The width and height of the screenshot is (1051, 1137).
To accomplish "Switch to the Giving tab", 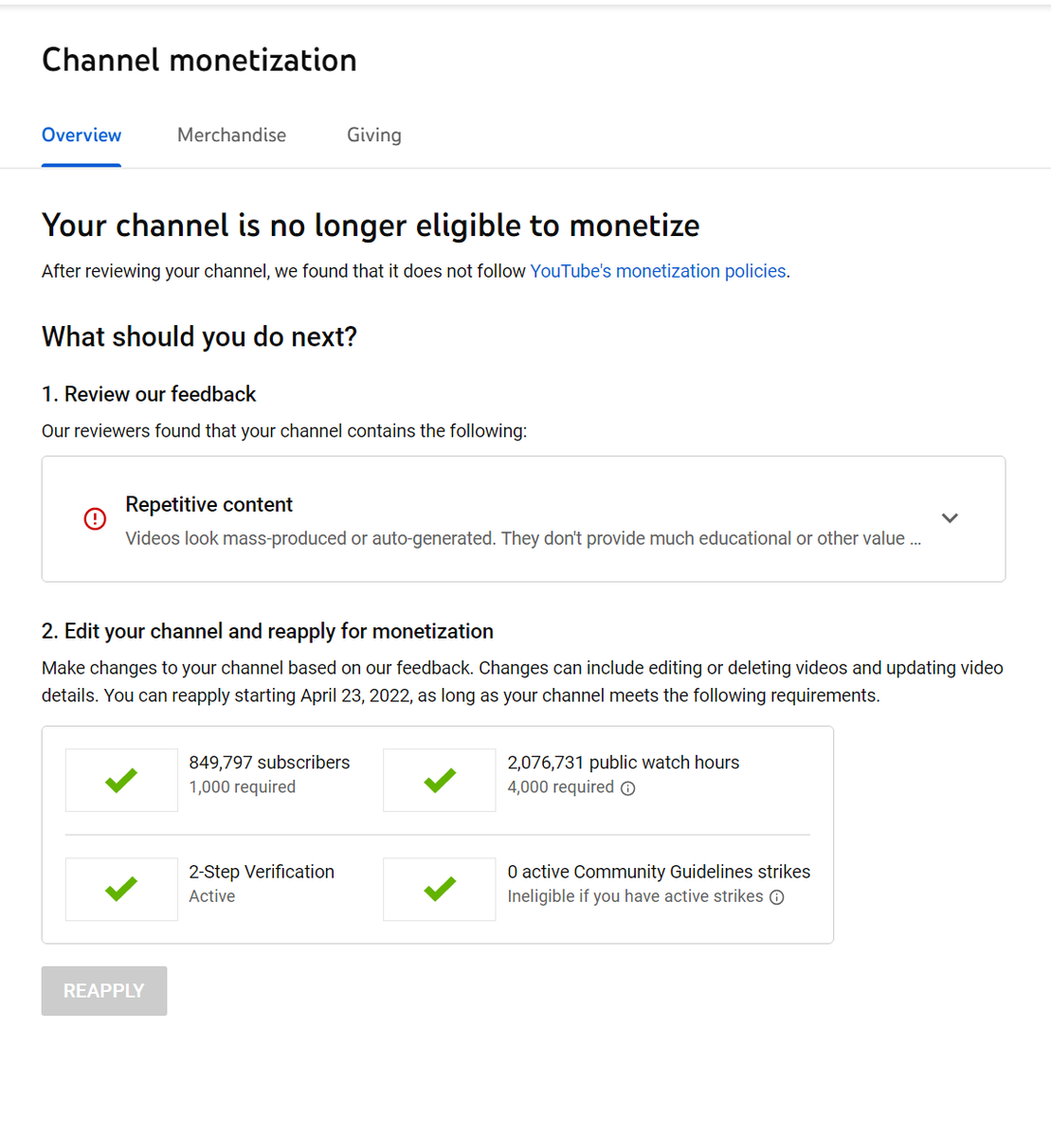I will pyautogui.click(x=374, y=135).
